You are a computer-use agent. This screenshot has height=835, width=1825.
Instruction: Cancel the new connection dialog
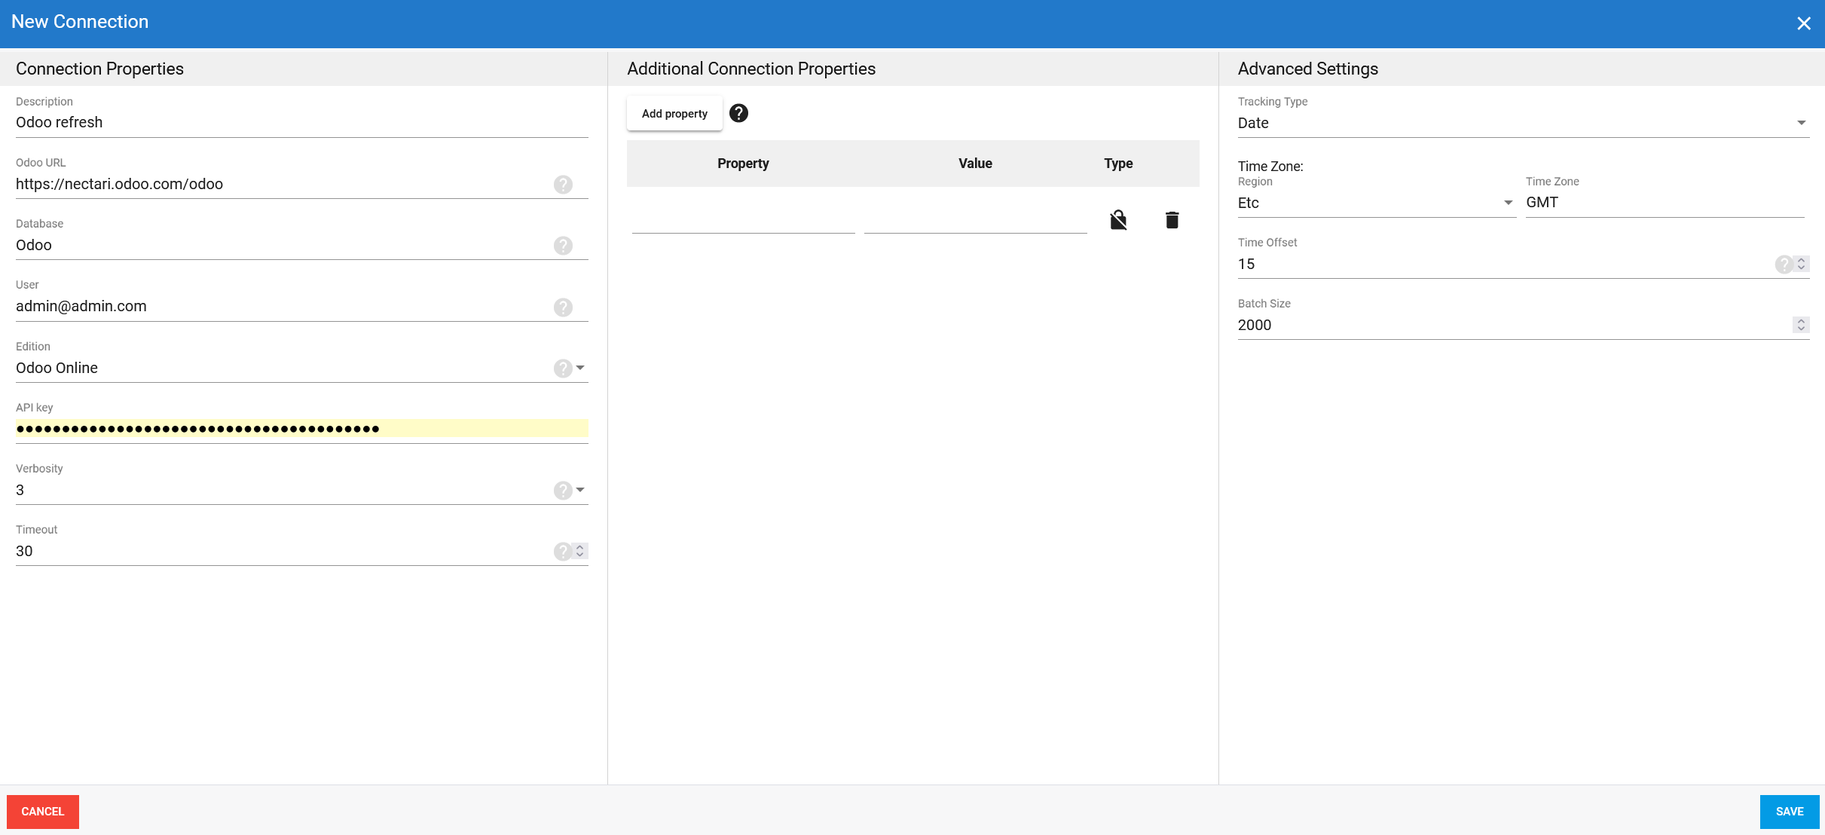coord(42,812)
